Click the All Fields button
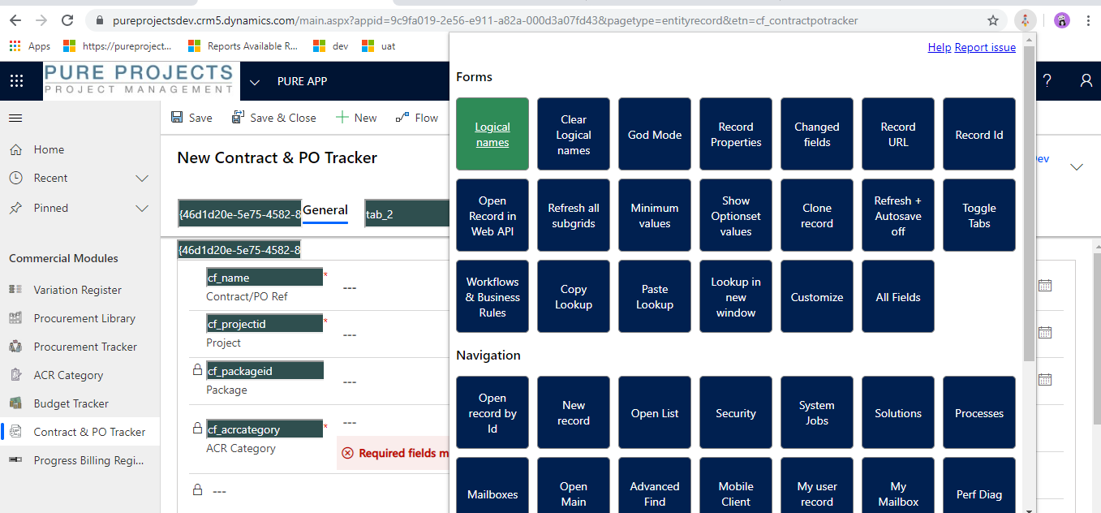 click(898, 296)
